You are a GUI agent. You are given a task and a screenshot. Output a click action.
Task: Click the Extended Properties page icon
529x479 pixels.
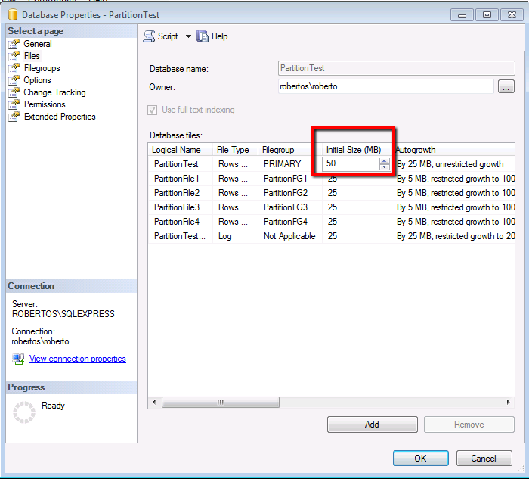[14, 117]
